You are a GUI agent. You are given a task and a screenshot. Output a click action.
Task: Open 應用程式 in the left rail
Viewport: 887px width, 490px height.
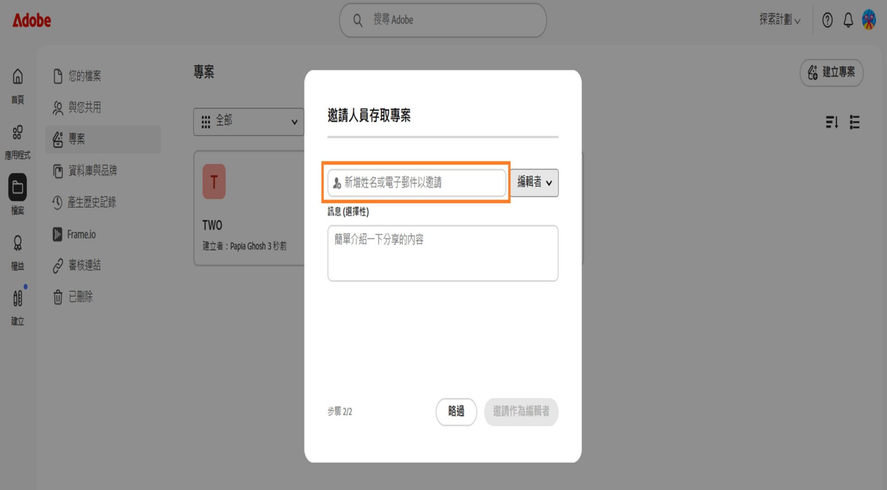pos(18,142)
